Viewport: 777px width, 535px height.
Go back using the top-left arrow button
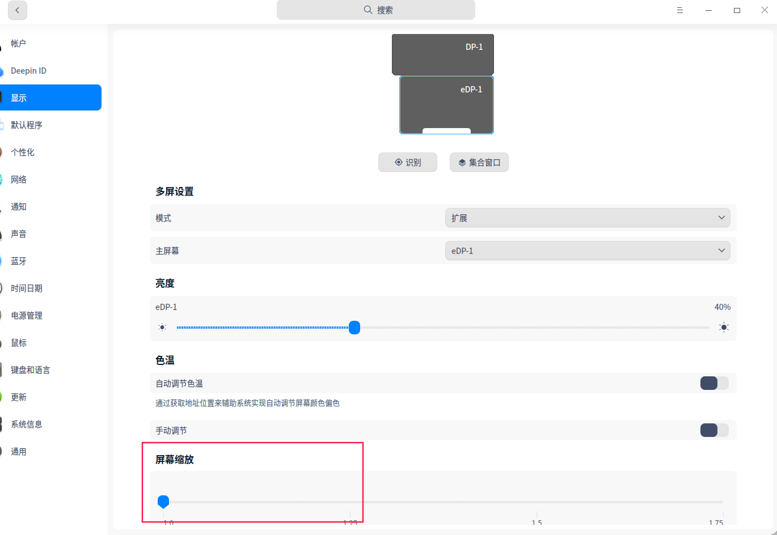pyautogui.click(x=18, y=10)
